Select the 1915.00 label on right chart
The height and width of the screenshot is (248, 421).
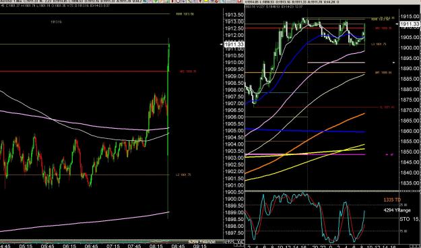[410, 16]
